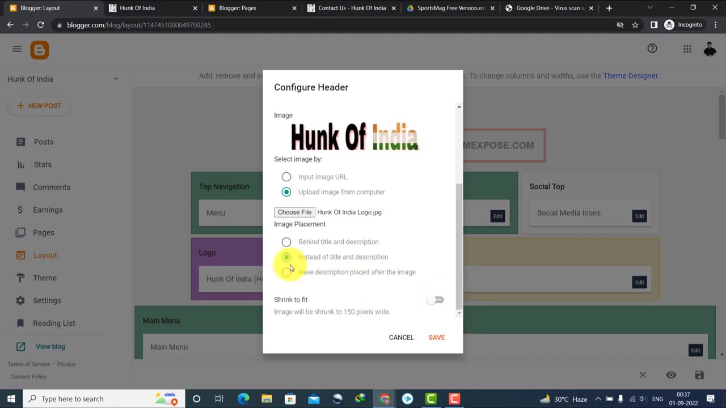Click Edit on Social Media Icons gadget
Viewport: 726px width, 408px height.
[x=639, y=216]
